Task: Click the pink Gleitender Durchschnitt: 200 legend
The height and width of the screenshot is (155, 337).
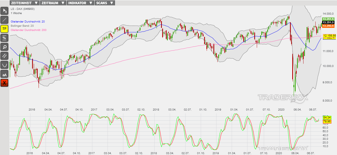Action: point(28,30)
